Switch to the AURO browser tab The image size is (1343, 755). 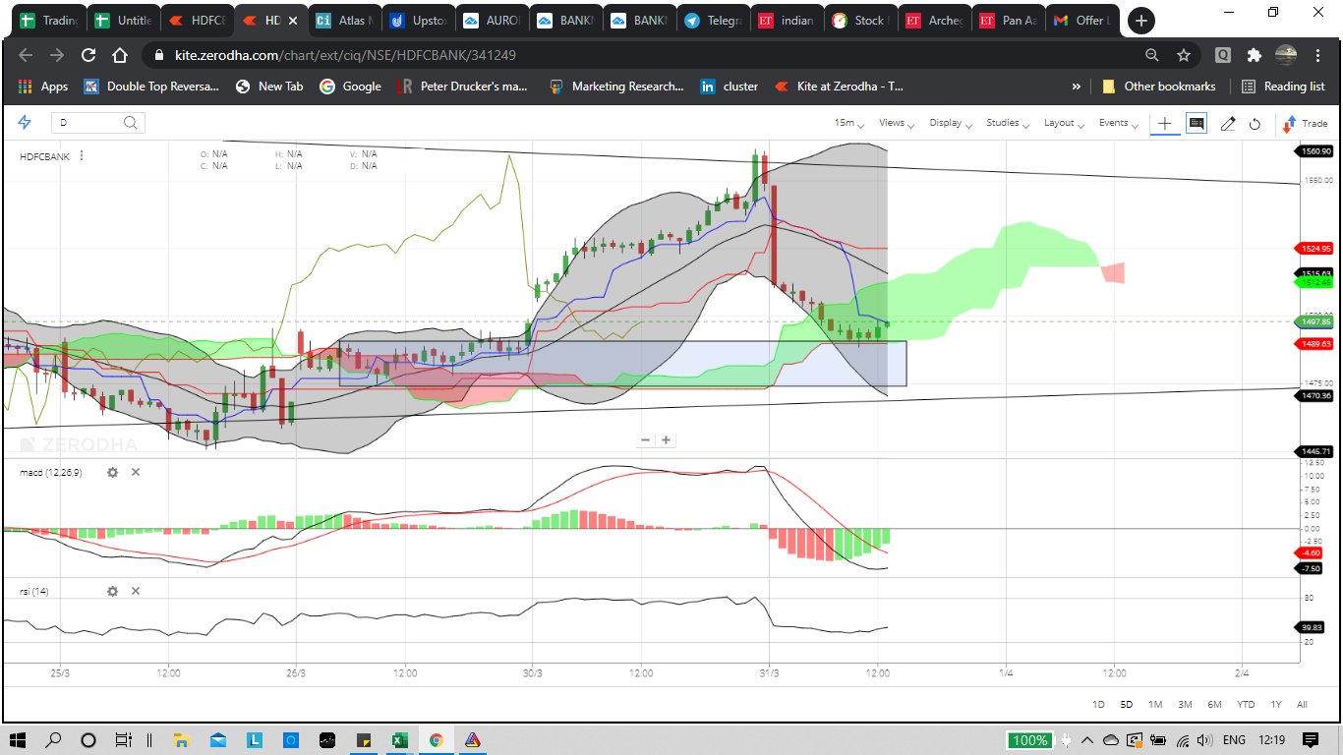click(x=492, y=20)
